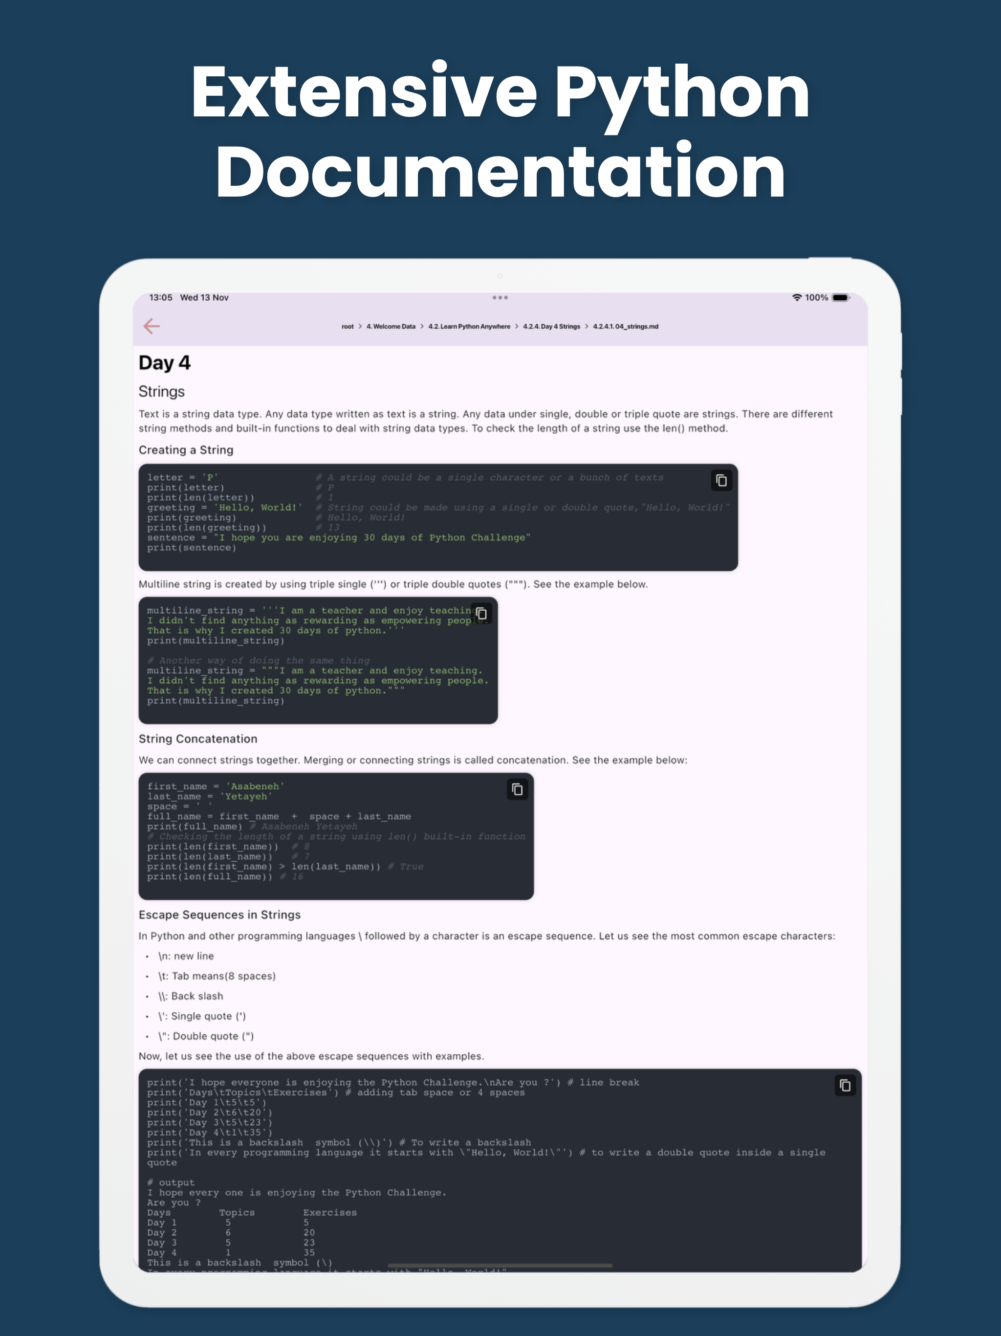Image resolution: width=1001 pixels, height=1336 pixels.
Task: Click the chevron before 04_strings.md
Action: point(586,326)
